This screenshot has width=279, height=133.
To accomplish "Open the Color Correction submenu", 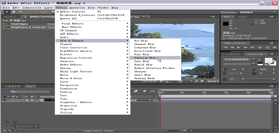I will pyautogui.click(x=93, y=48).
